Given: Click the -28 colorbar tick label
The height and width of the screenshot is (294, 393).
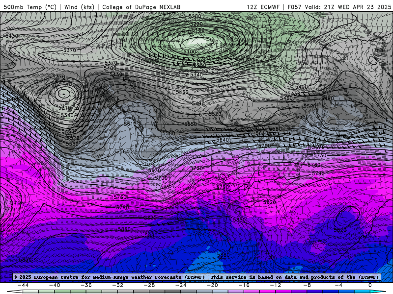Looking at the screenshot, I should pos(149,285).
